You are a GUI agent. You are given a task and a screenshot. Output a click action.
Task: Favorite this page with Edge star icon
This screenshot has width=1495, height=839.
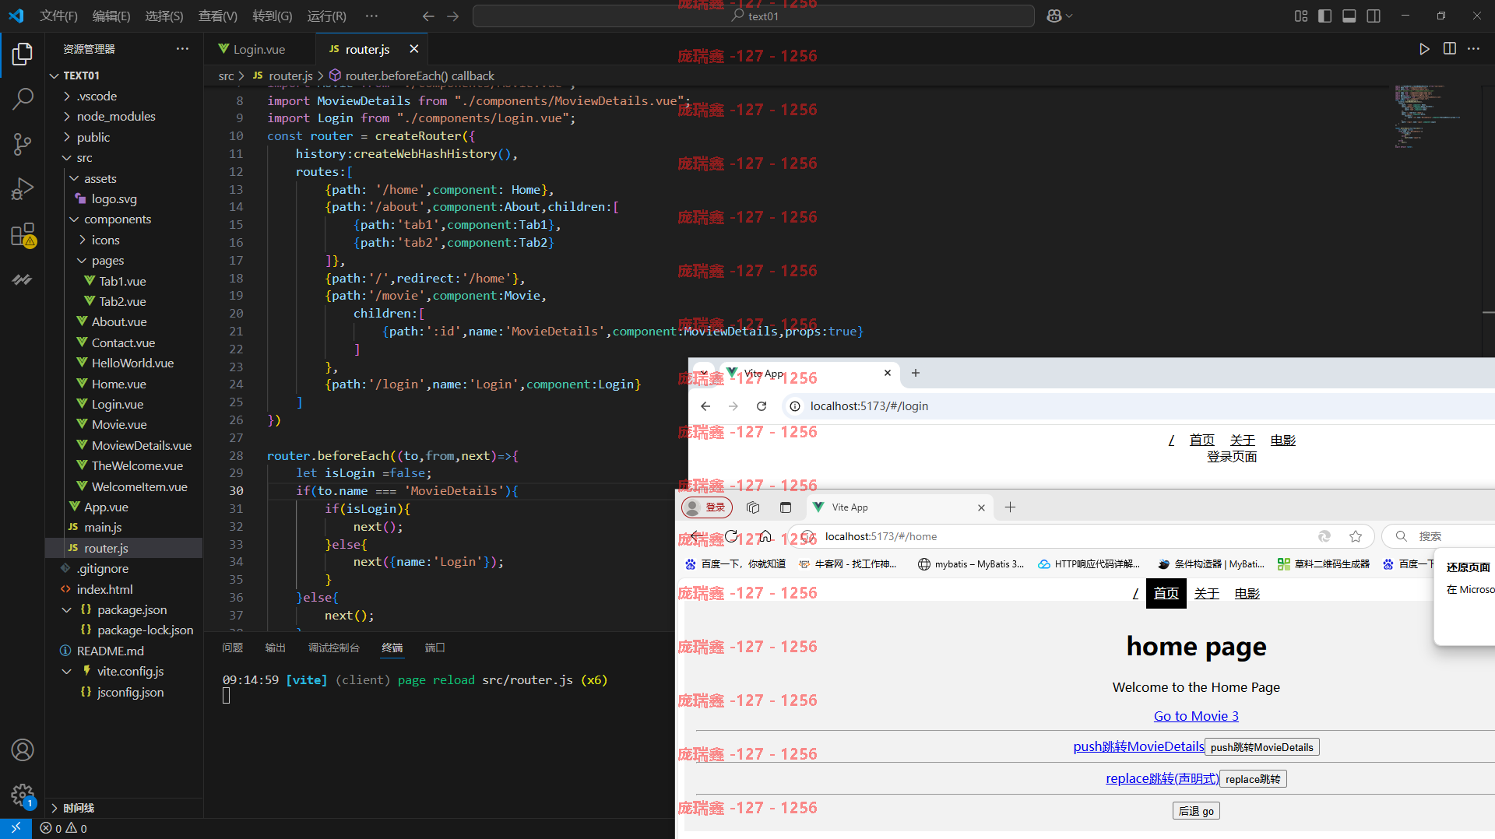(1356, 535)
